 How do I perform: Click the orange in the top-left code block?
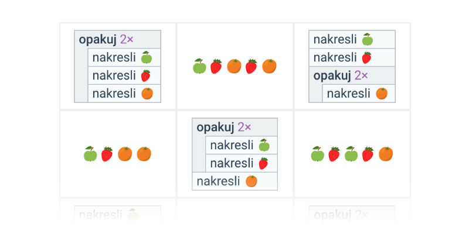147,94
